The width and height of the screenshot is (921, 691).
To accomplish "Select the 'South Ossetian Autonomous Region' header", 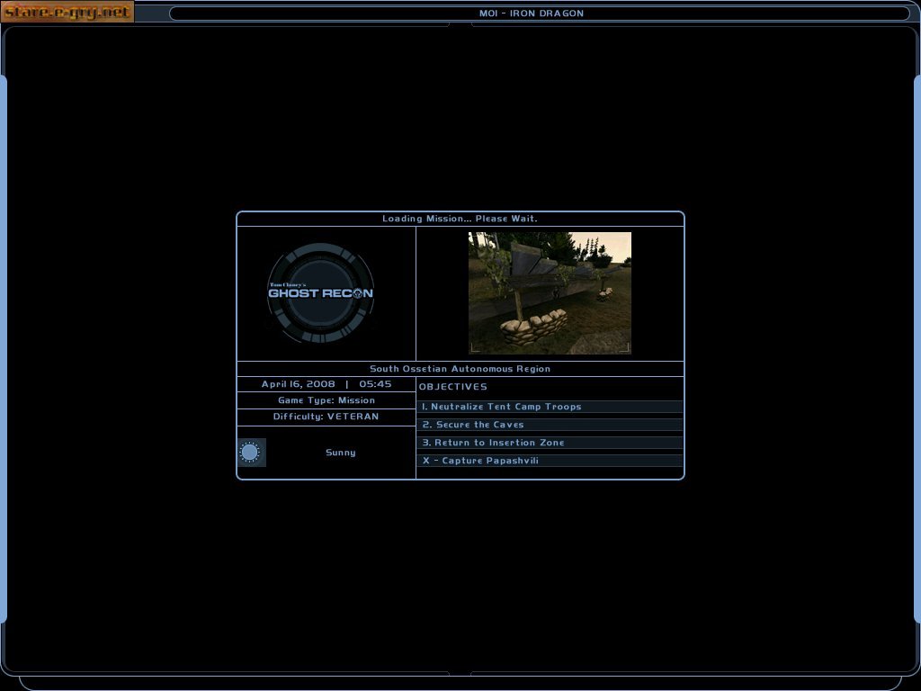I will pyautogui.click(x=460, y=368).
